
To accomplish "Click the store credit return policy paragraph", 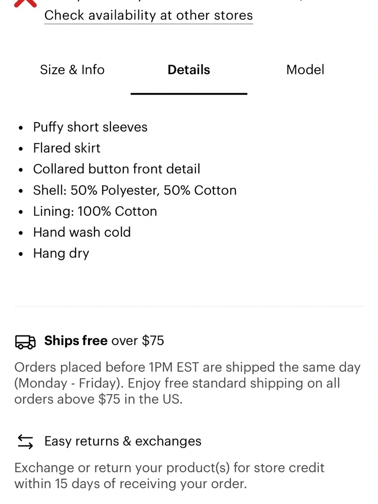I will pos(169,476).
